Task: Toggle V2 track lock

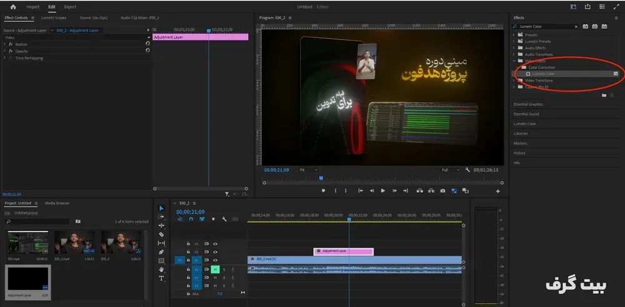Action: pyautogui.click(x=188, y=252)
